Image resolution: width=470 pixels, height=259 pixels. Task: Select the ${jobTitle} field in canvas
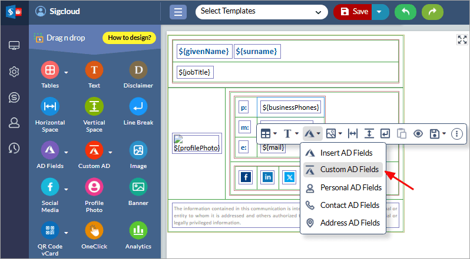pos(196,72)
